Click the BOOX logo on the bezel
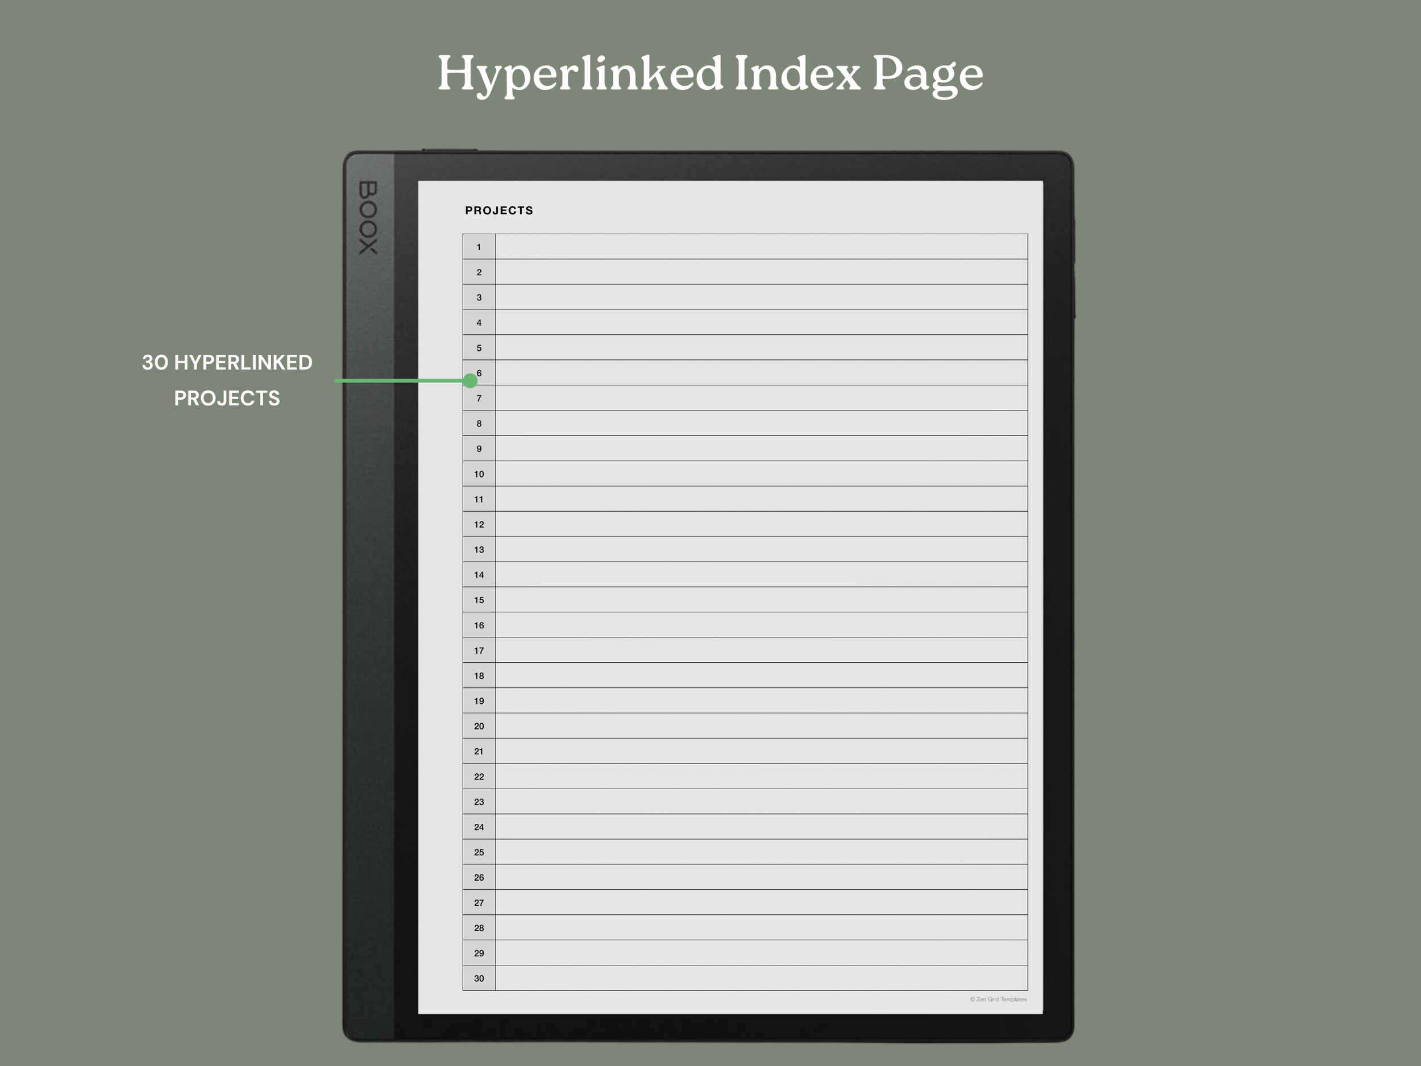 pos(368,217)
